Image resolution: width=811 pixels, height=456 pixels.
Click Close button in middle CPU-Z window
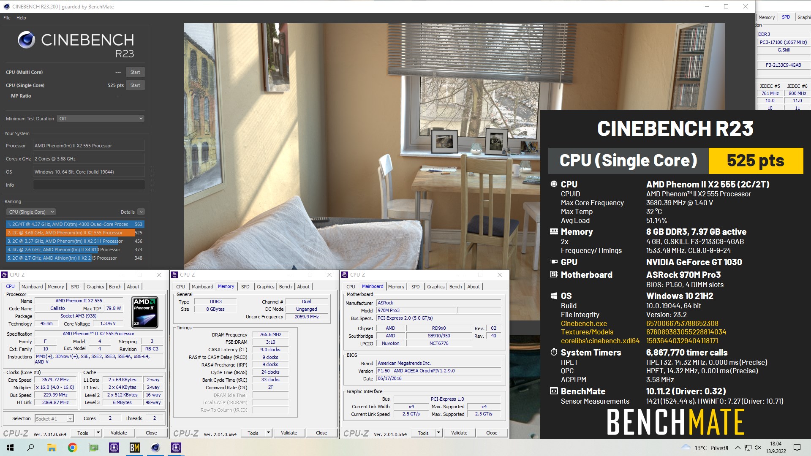tap(321, 433)
